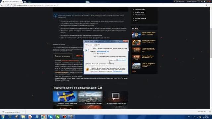Select the active browser tab
Viewport: 212px width, 119px height.
pos(11,1)
